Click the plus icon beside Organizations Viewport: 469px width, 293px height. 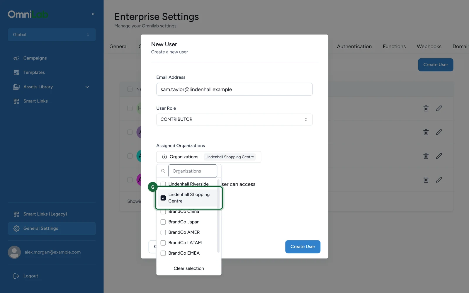(164, 157)
